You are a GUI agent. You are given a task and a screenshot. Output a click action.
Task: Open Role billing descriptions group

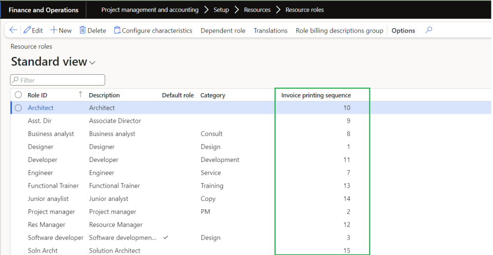(339, 31)
